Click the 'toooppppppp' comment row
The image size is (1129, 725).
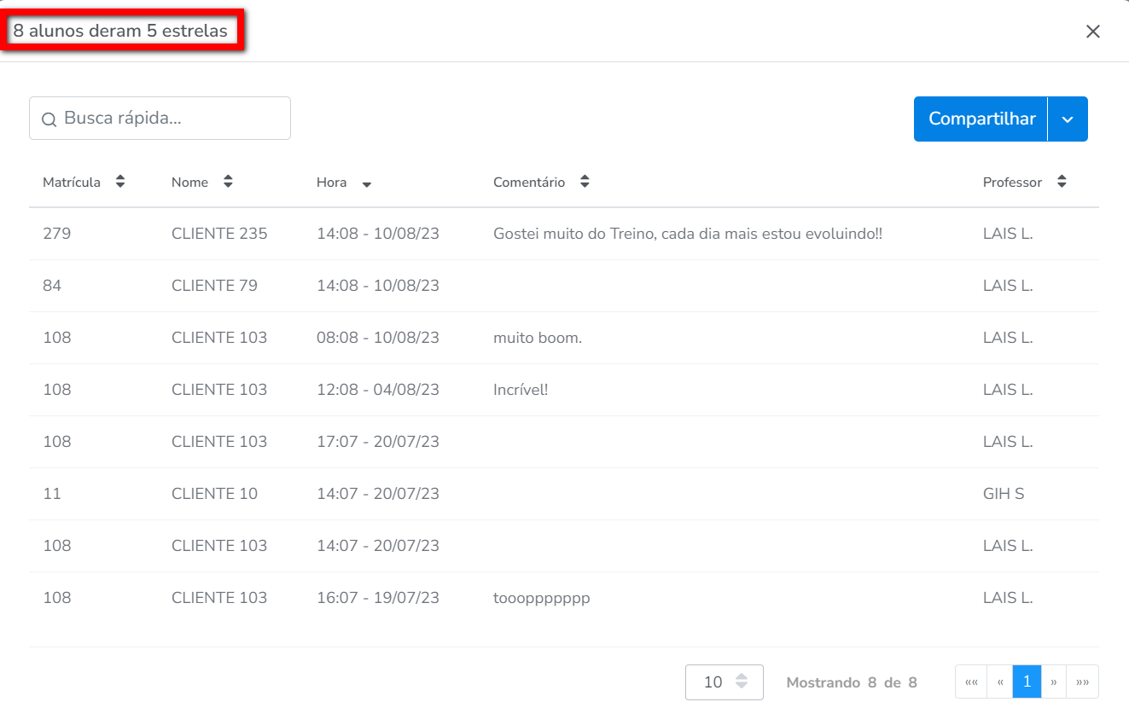pos(541,598)
